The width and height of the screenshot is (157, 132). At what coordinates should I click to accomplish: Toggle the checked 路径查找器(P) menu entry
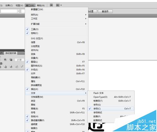pyautogui.click(x=57, y=120)
